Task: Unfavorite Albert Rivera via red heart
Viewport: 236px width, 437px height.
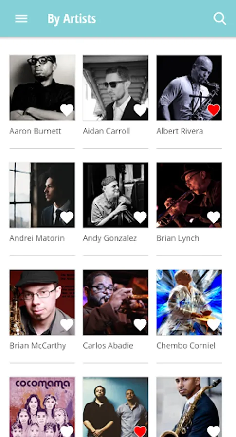Action: coord(214,110)
